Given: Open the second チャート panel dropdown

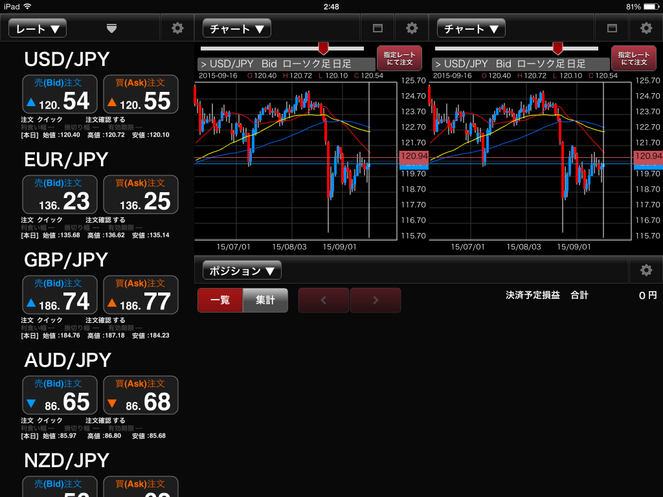Looking at the screenshot, I should coord(471,28).
